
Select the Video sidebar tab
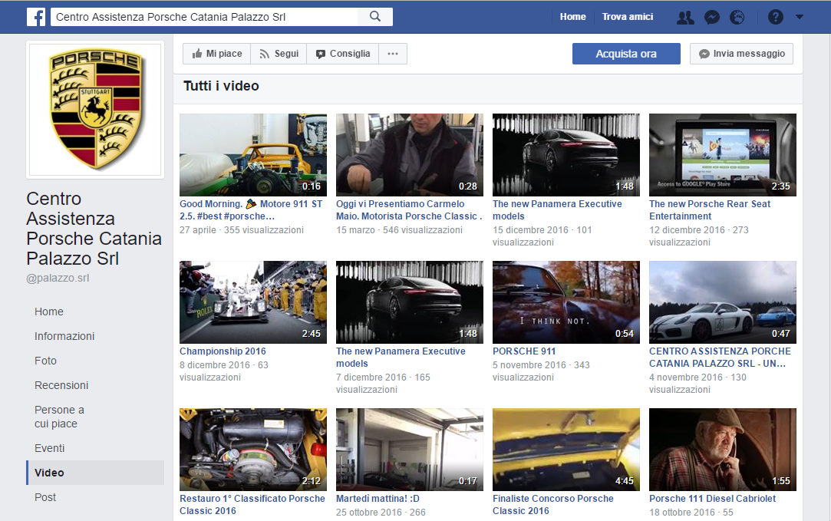point(95,473)
